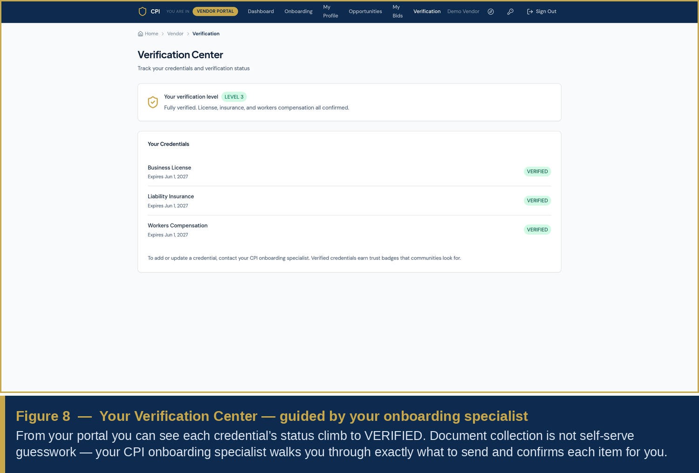
Task: Click the Business License credential row
Action: 349,172
